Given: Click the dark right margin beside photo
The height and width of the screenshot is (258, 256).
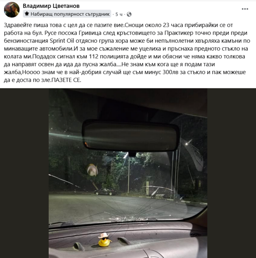Looking at the screenshot, I should (x=231, y=173).
